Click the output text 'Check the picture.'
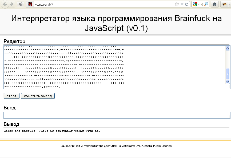The image size is (231, 158). point(20,131)
